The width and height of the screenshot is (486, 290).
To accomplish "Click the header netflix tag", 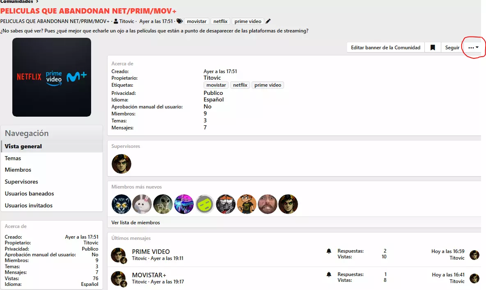I will pyautogui.click(x=220, y=21).
